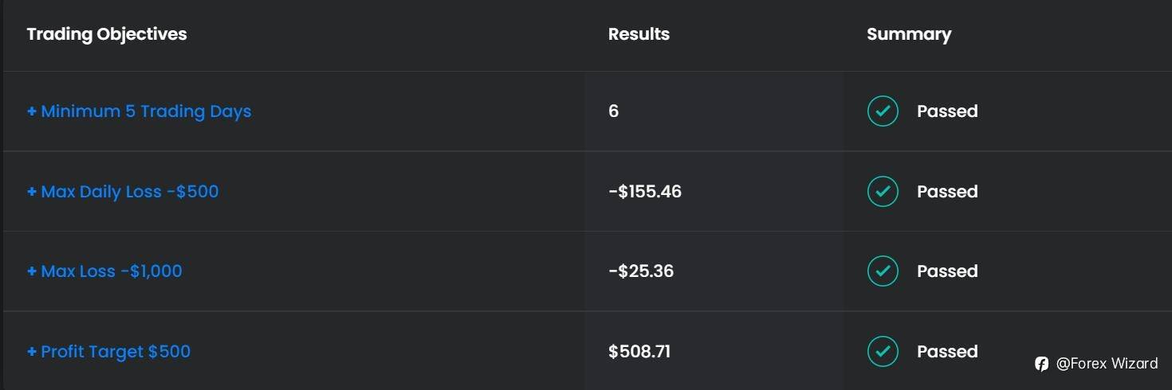The width and height of the screenshot is (1172, 390).
Task: Select the $508.71 profit result
Action: (639, 352)
